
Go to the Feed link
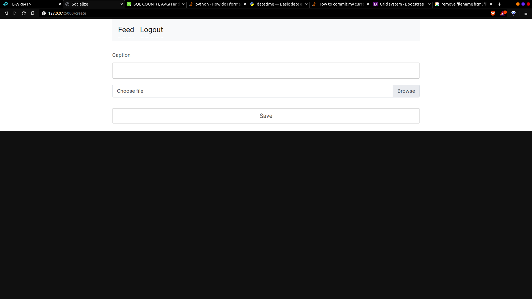(126, 30)
